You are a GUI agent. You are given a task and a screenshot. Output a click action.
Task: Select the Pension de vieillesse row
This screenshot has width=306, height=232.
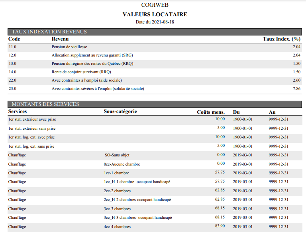(69, 47)
